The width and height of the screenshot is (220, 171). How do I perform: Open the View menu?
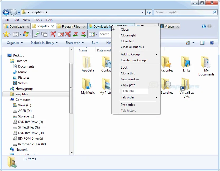click(26, 20)
